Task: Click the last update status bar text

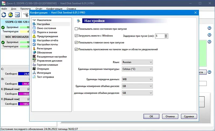Action: [x=39, y=129]
